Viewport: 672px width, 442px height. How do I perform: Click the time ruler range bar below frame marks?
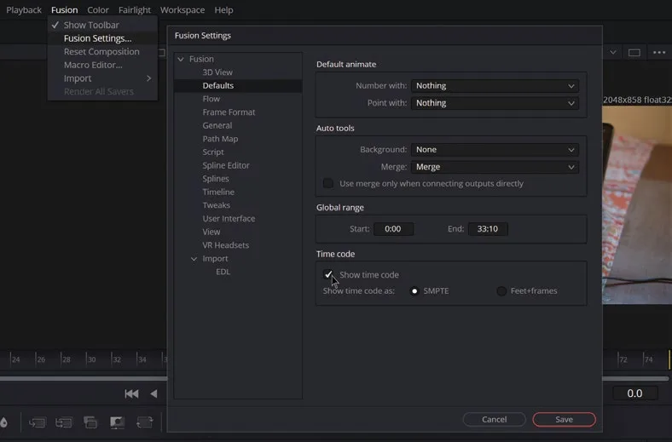pos(84,379)
